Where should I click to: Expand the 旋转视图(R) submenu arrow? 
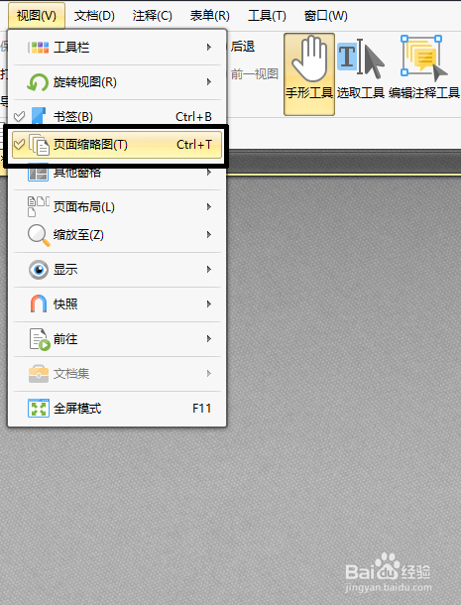[209, 81]
